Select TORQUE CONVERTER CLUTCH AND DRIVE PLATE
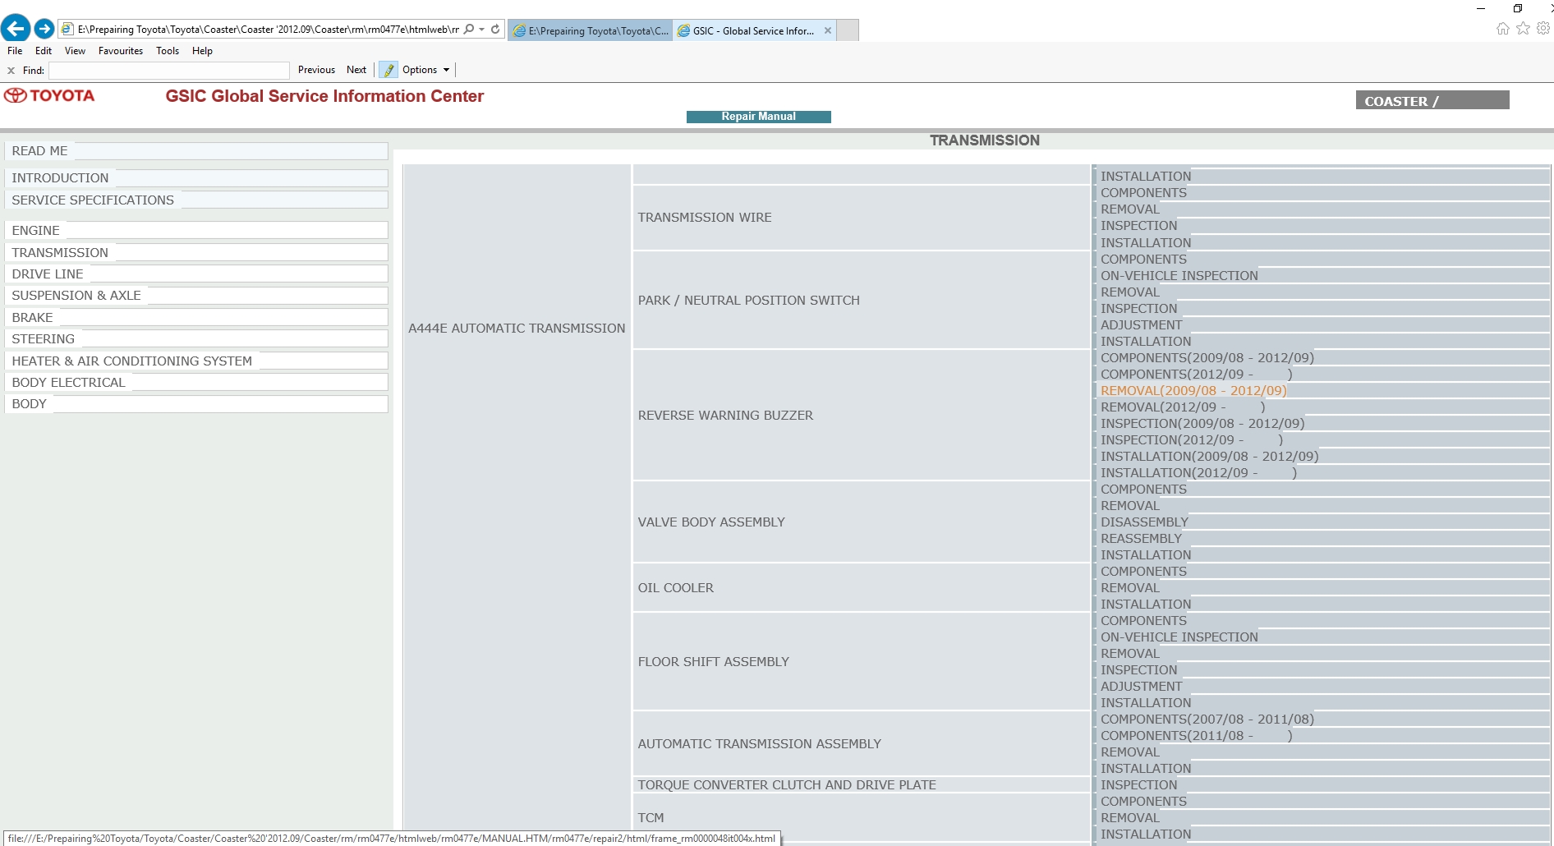Viewport: 1554px width, 846px height. tap(862, 784)
